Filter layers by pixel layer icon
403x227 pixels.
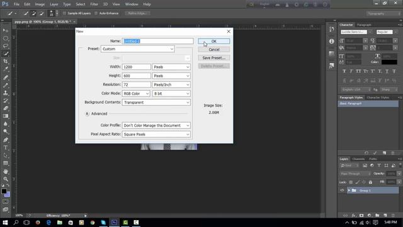pyautogui.click(x=365, y=165)
